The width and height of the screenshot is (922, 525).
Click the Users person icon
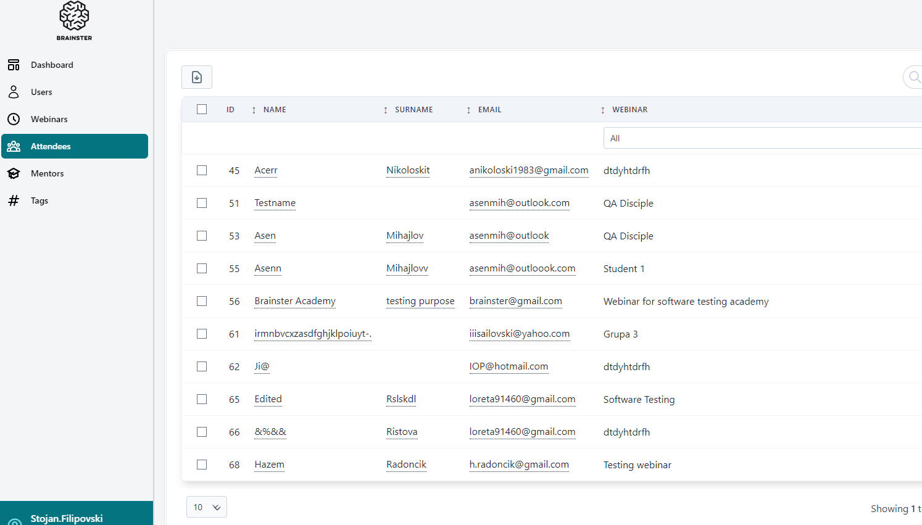click(x=14, y=92)
